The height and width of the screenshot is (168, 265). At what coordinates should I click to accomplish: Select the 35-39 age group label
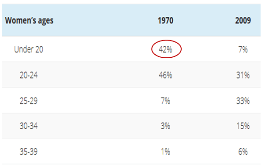coord(29,151)
